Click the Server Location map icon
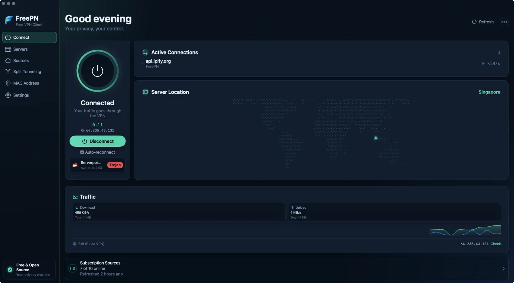The width and height of the screenshot is (514, 283). click(145, 92)
